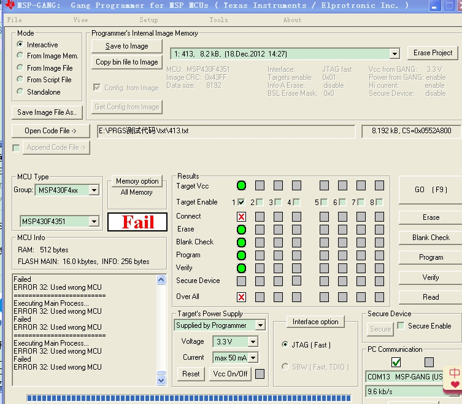Click the green checkmark PC Communication indicator
The height and width of the screenshot is (404, 462).
(x=396, y=362)
